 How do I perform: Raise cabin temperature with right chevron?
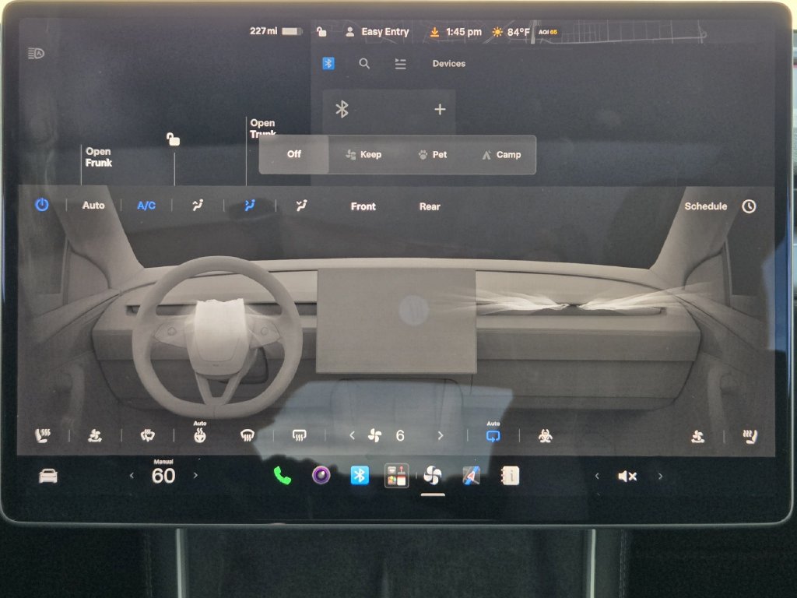pyautogui.click(x=195, y=476)
